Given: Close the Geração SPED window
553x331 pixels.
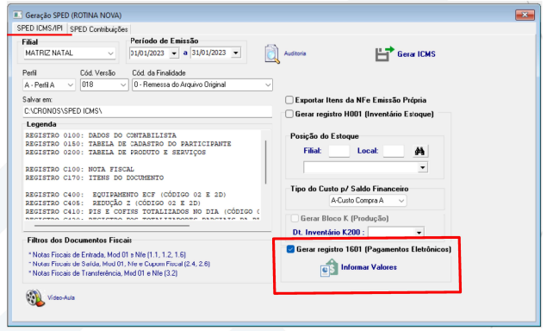Looking at the screenshot, I should (x=525, y=15).
